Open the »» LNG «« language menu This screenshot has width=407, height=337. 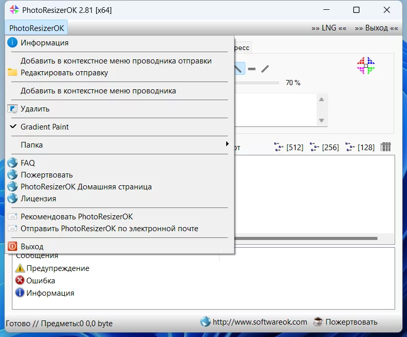(x=329, y=28)
